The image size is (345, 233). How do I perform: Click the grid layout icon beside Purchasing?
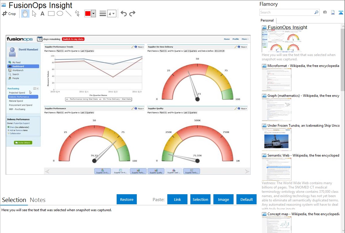coord(35,88)
